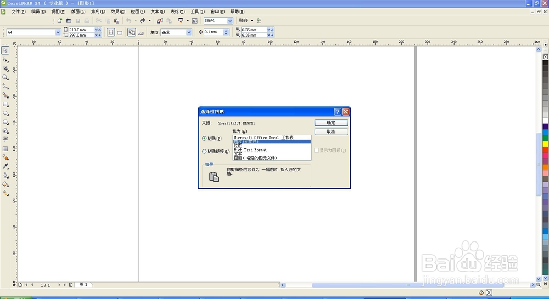
Task: Click the Welcome Screen icon
Action: [195, 21]
